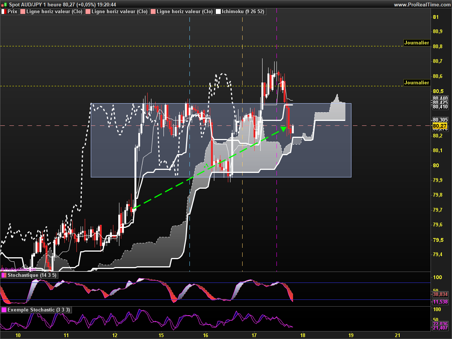Click the 79,4 price axis label
452x339 pixels.
click(x=437, y=255)
